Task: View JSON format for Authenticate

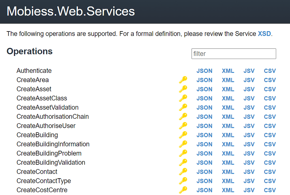Action: pyautogui.click(x=204, y=71)
